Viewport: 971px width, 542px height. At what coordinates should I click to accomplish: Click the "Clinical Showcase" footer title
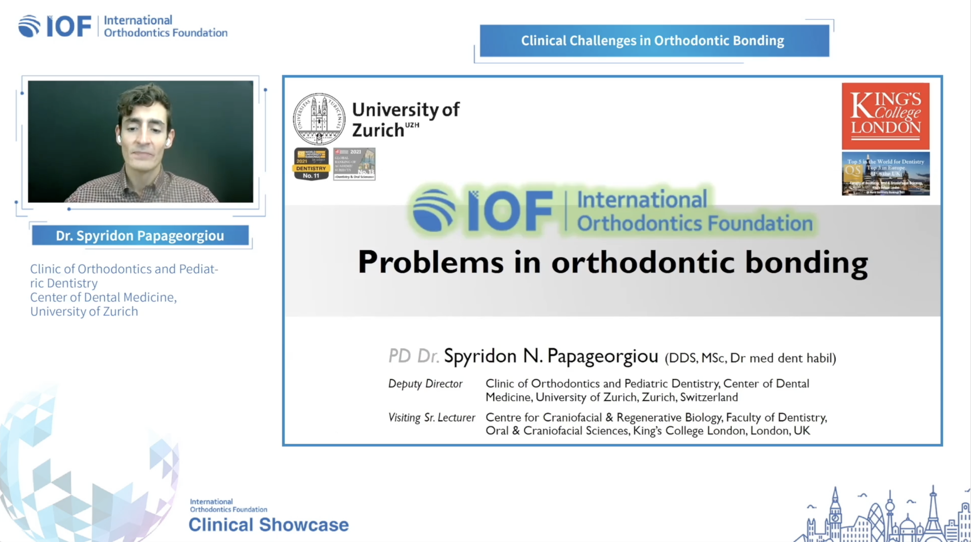click(x=268, y=525)
